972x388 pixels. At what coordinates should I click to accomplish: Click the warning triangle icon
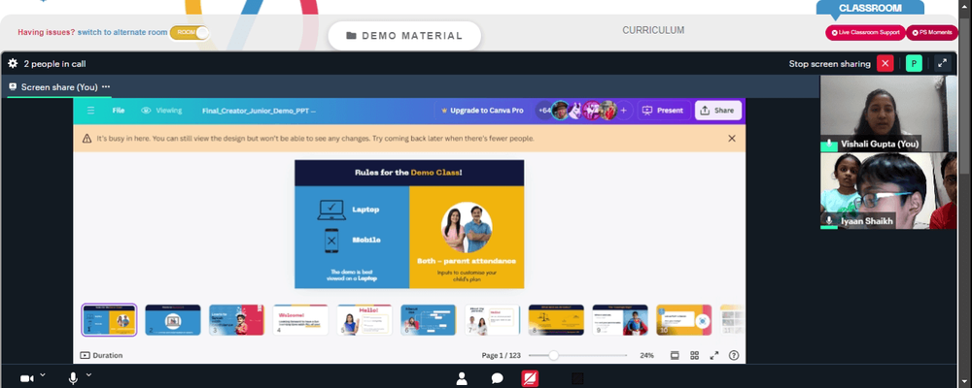[87, 139]
